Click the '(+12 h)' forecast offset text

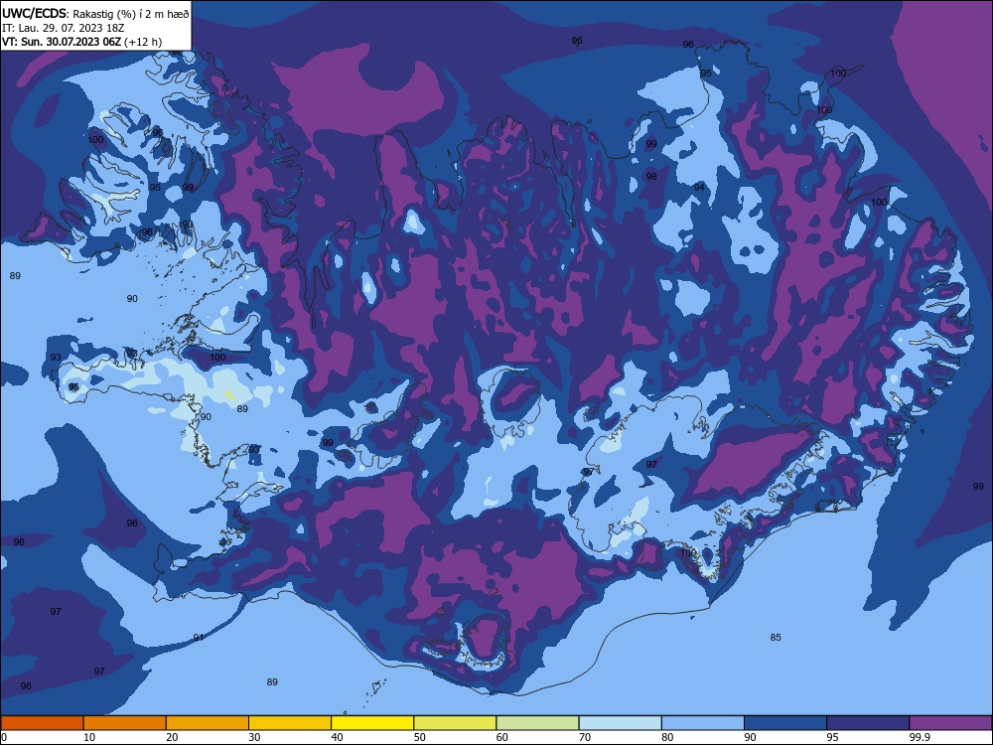coord(143,42)
